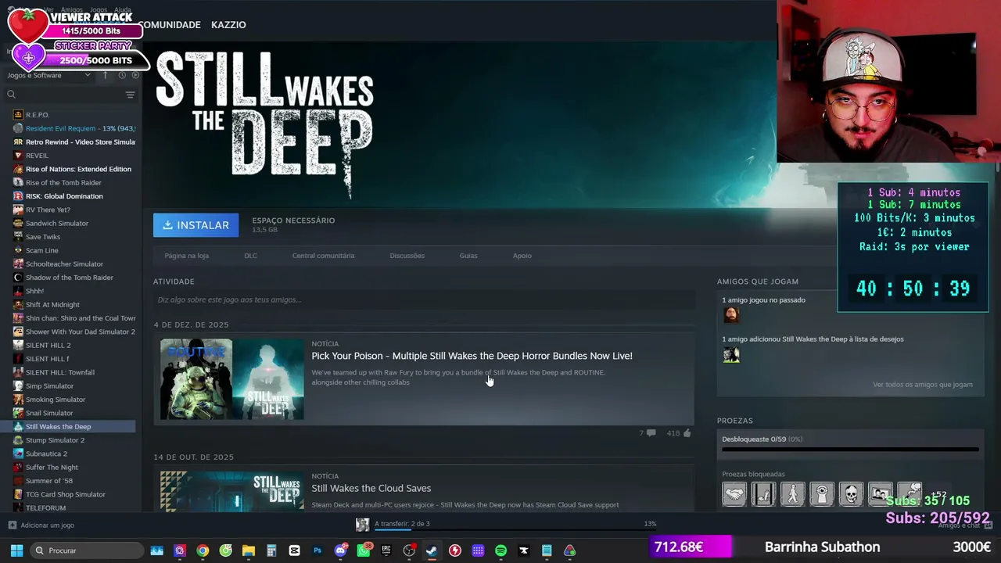Open the Cloud Saves news thumbnail

pyautogui.click(x=231, y=491)
